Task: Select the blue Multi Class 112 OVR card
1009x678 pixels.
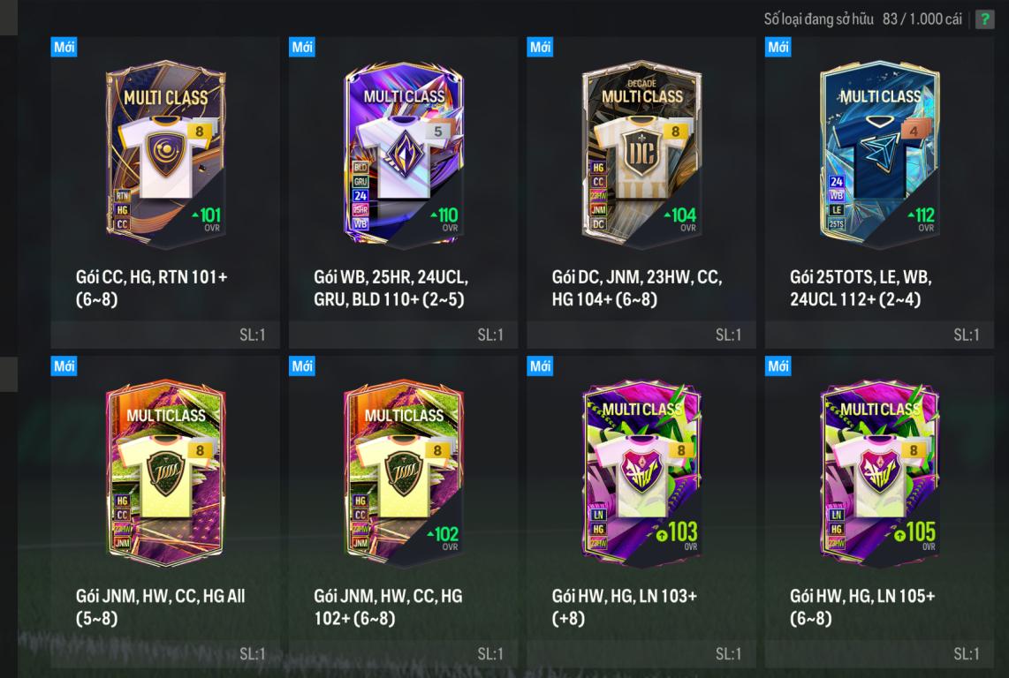Action: tap(880, 154)
